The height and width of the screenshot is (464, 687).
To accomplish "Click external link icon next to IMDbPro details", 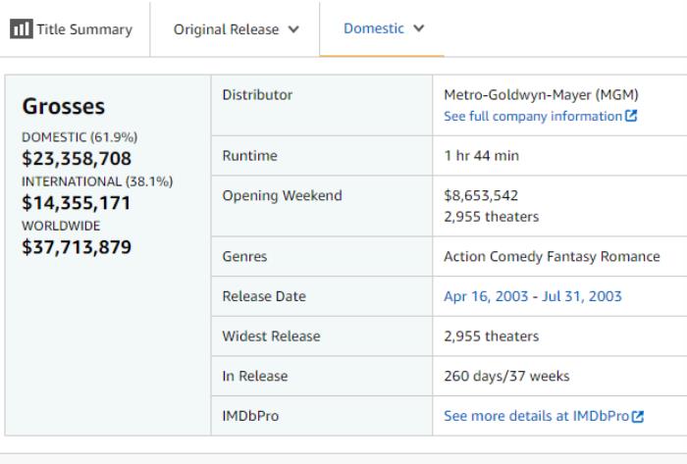I will point(638,417).
